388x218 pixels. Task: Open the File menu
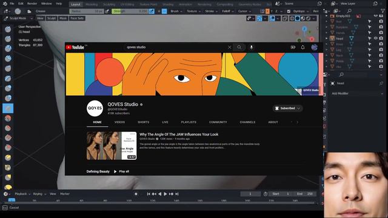pos(12,4)
